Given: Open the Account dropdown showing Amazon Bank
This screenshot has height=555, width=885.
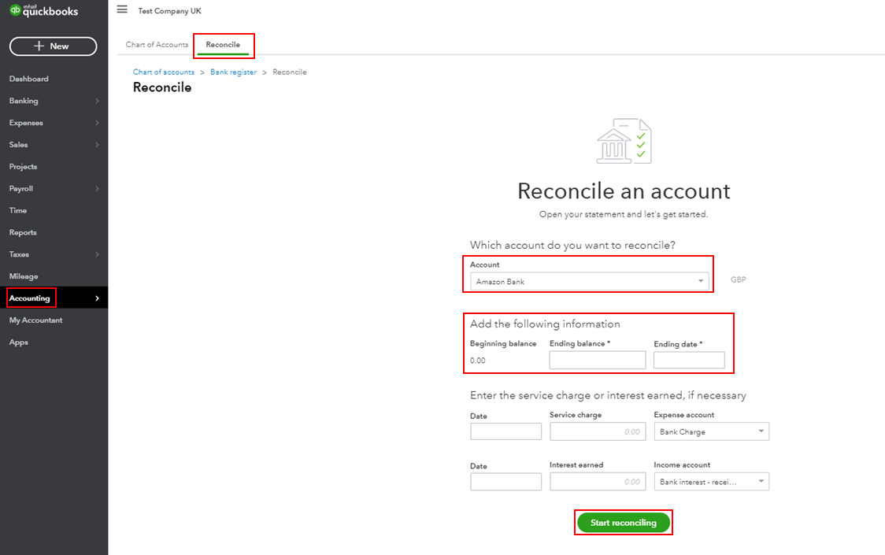Looking at the screenshot, I should [x=589, y=281].
